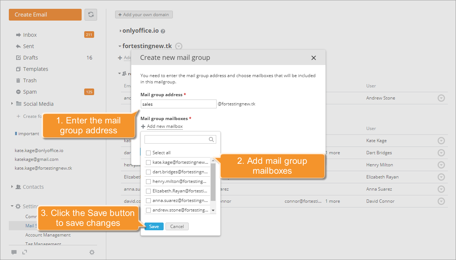Click the chat icon in bottom bar
The height and width of the screenshot is (260, 456).
14,252
